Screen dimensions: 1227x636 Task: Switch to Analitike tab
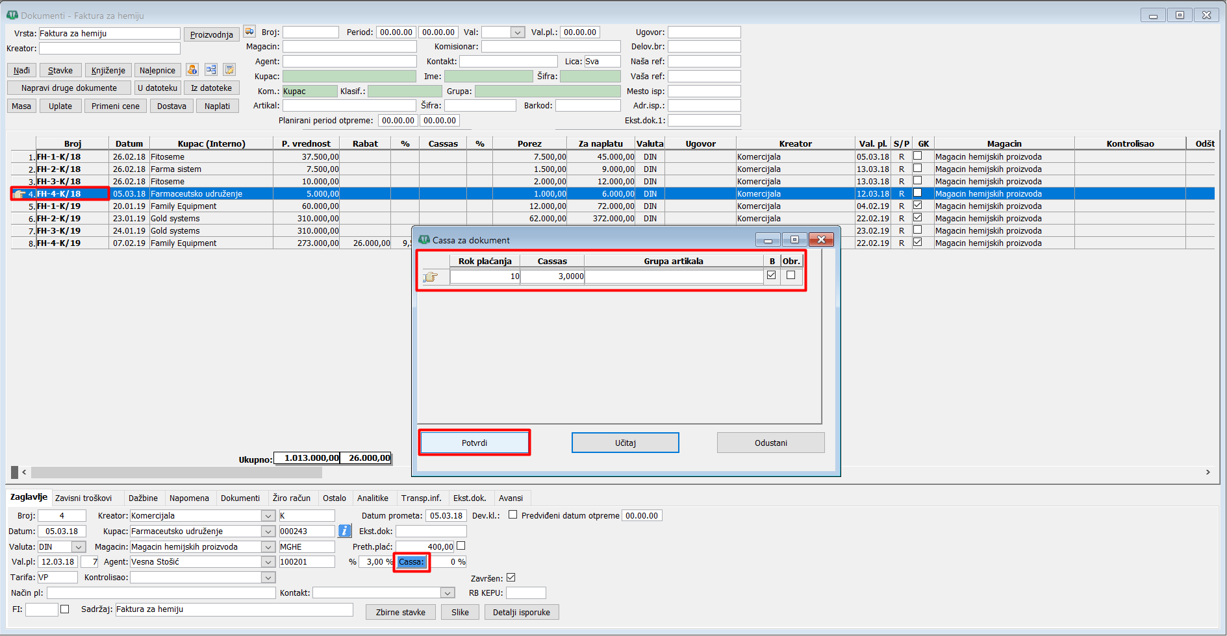pyautogui.click(x=373, y=498)
